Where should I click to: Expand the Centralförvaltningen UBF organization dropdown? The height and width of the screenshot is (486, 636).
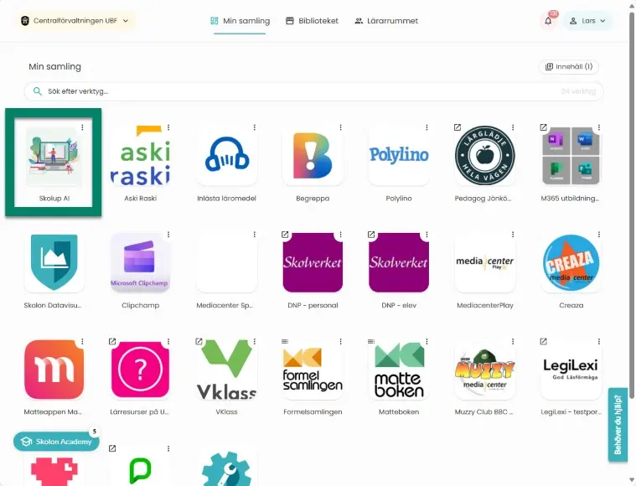click(75, 21)
